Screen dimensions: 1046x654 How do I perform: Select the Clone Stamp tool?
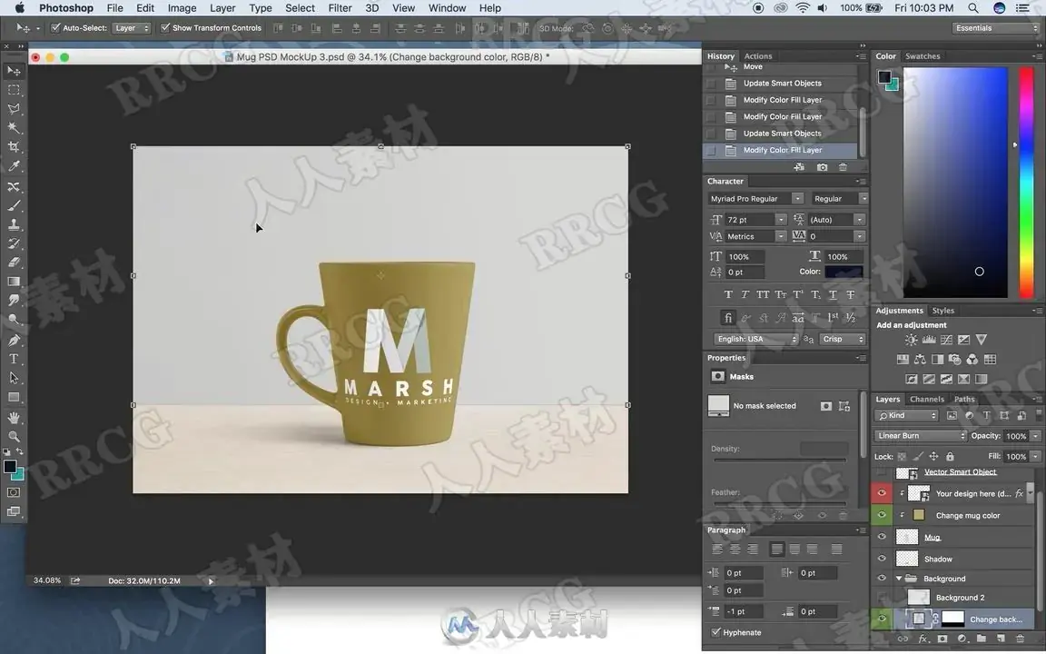14,225
